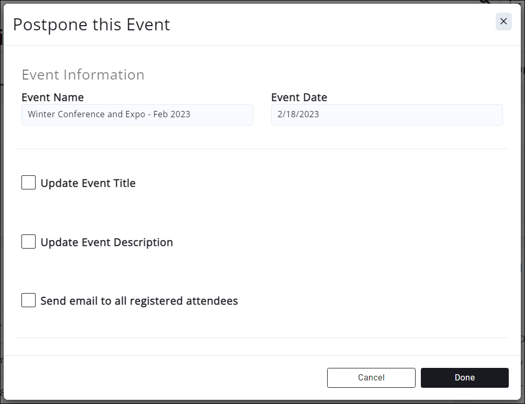The width and height of the screenshot is (525, 404).
Task: Focus the Event Date input field
Action: click(386, 115)
